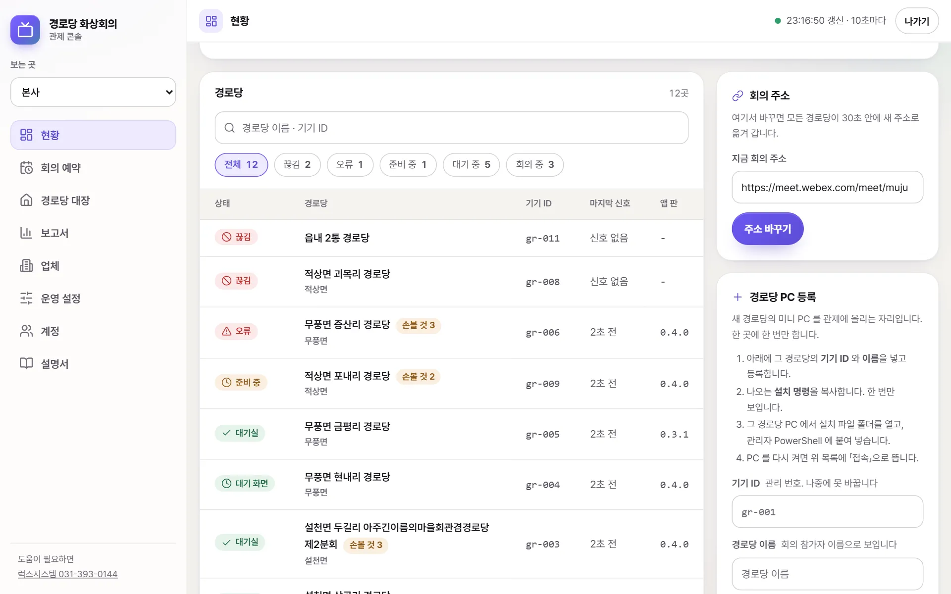This screenshot has width=951, height=594.
Task: Click the 마지막 신호 column header
Action: tap(610, 203)
